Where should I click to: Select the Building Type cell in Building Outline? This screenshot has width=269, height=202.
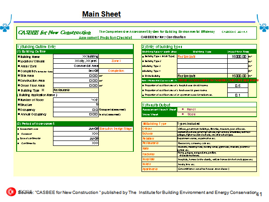[76, 90]
